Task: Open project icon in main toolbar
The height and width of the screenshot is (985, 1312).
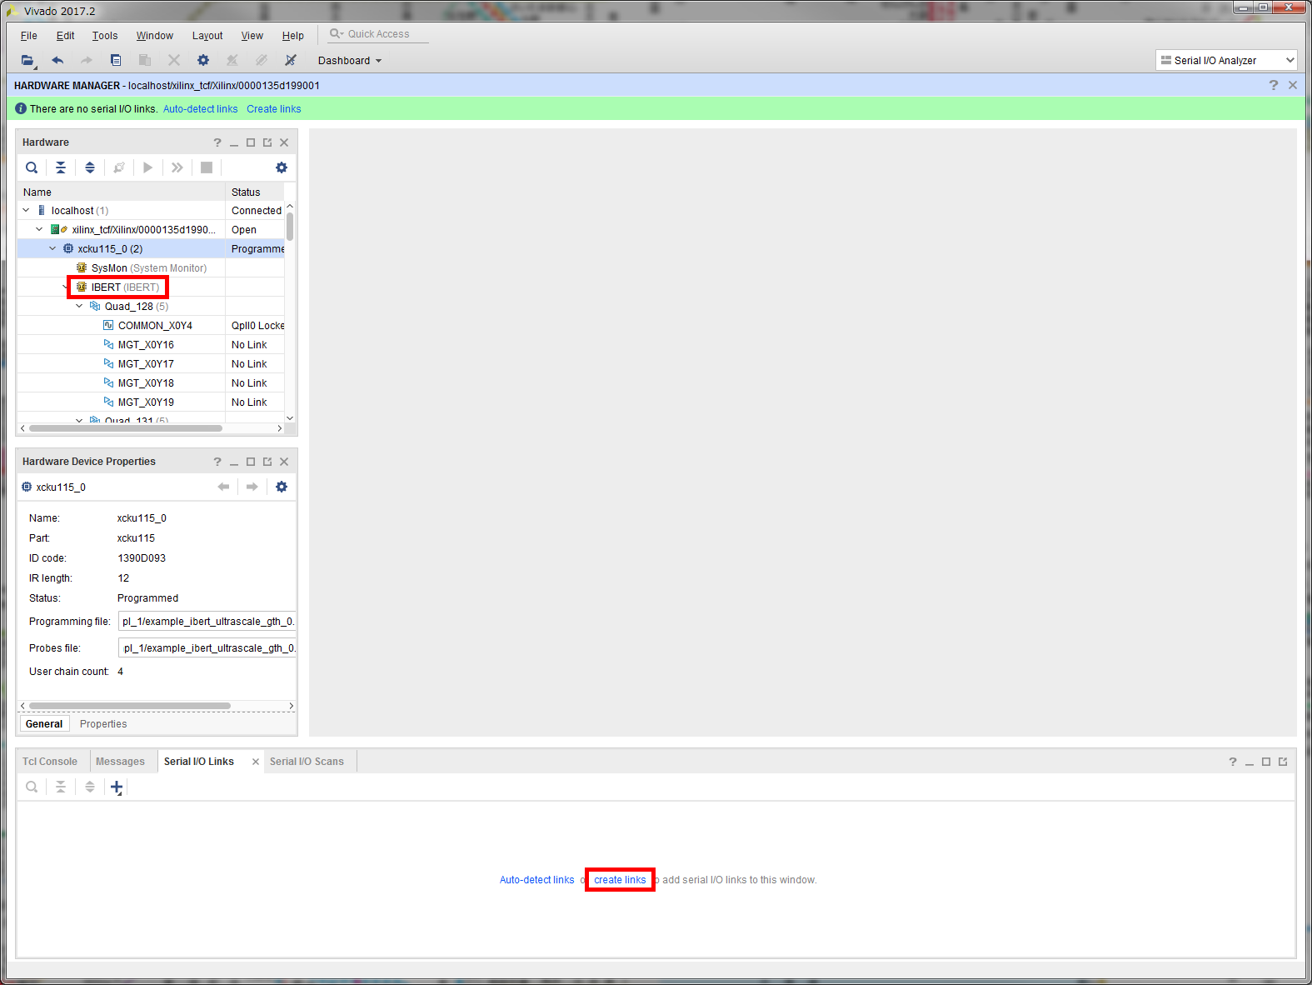Action: tap(27, 60)
